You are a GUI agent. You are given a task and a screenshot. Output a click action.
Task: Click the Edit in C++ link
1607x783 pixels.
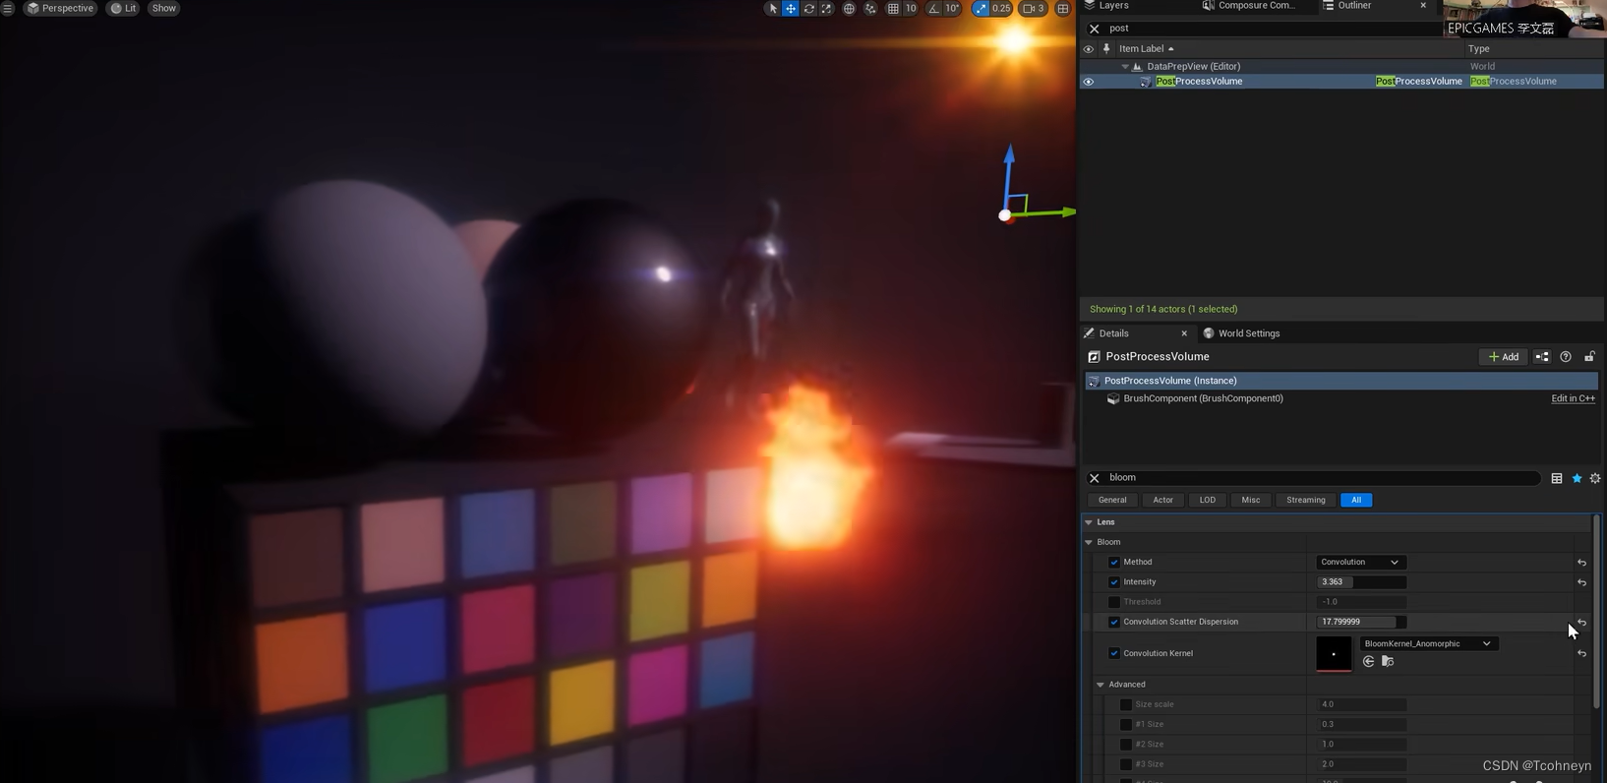pos(1573,398)
